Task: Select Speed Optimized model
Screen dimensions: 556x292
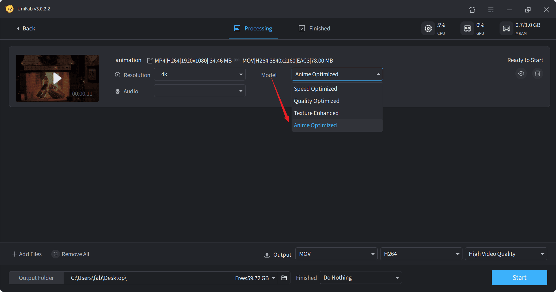Action: pyautogui.click(x=337, y=89)
